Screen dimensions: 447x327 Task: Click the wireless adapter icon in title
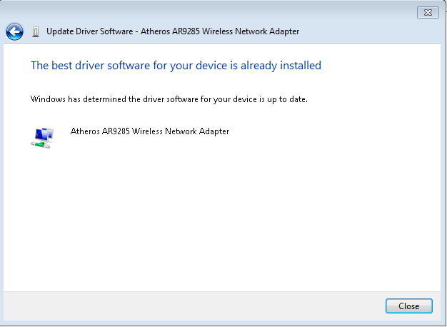[36, 31]
